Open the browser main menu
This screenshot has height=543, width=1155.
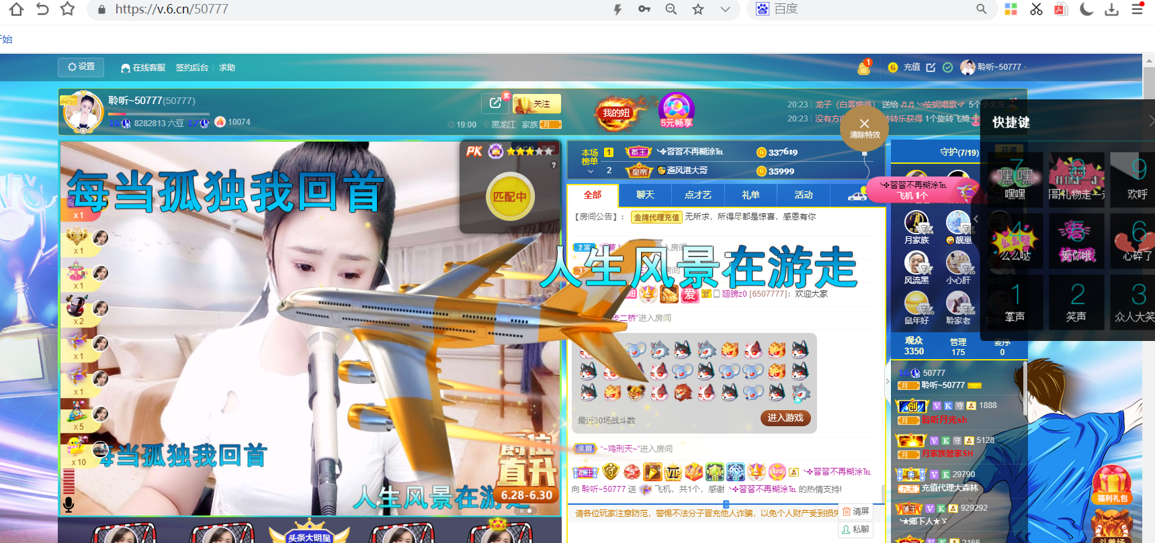pyautogui.click(x=1138, y=9)
